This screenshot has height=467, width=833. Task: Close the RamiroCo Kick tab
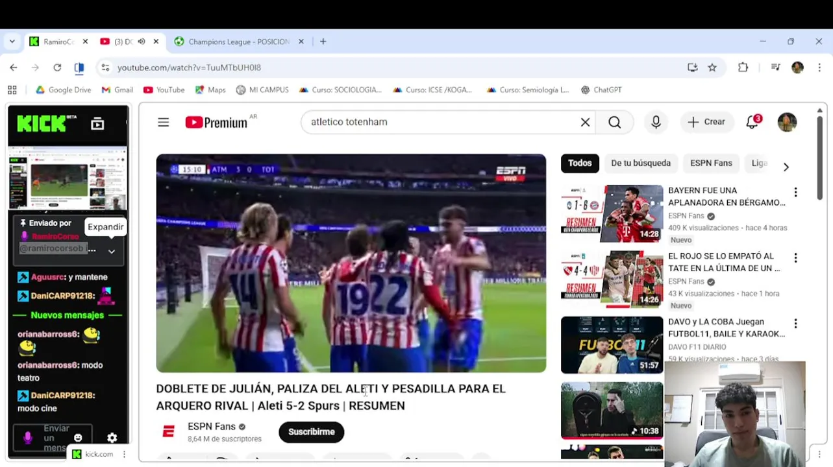click(86, 42)
